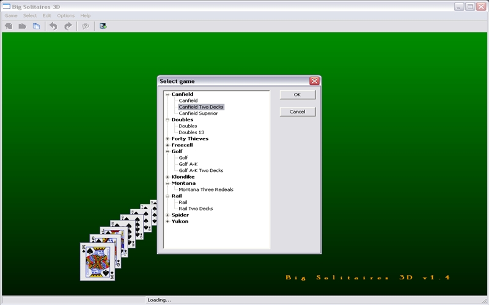Viewport: 489px width, 305px height.
Task: Open the Game menu
Action: click(11, 16)
